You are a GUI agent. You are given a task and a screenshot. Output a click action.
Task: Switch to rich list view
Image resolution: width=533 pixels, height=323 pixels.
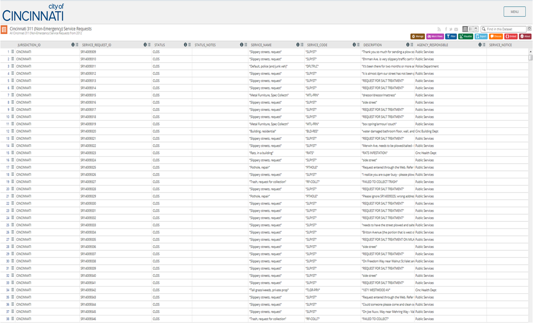[470, 29]
